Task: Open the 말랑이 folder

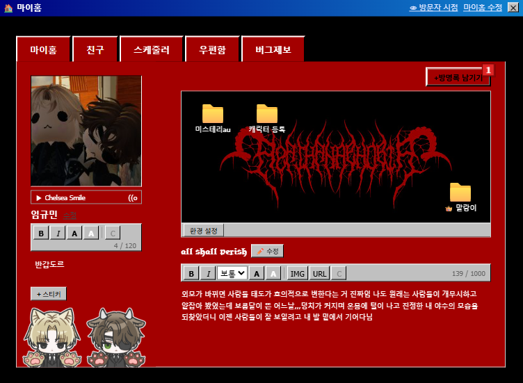Action: click(x=460, y=197)
